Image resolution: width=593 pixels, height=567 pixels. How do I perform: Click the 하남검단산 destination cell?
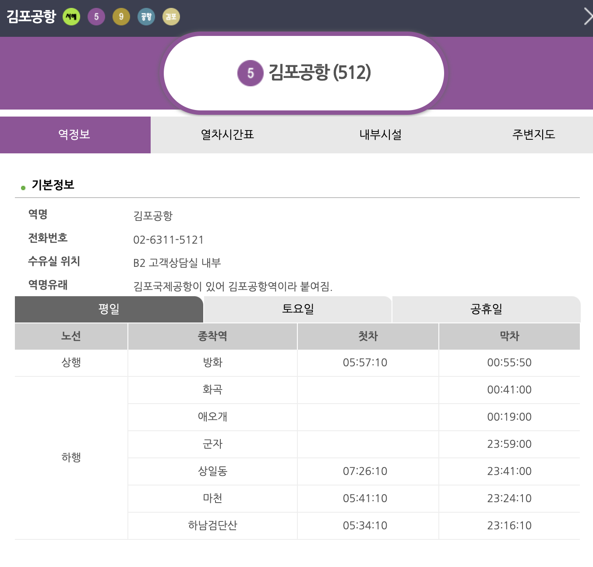point(212,526)
